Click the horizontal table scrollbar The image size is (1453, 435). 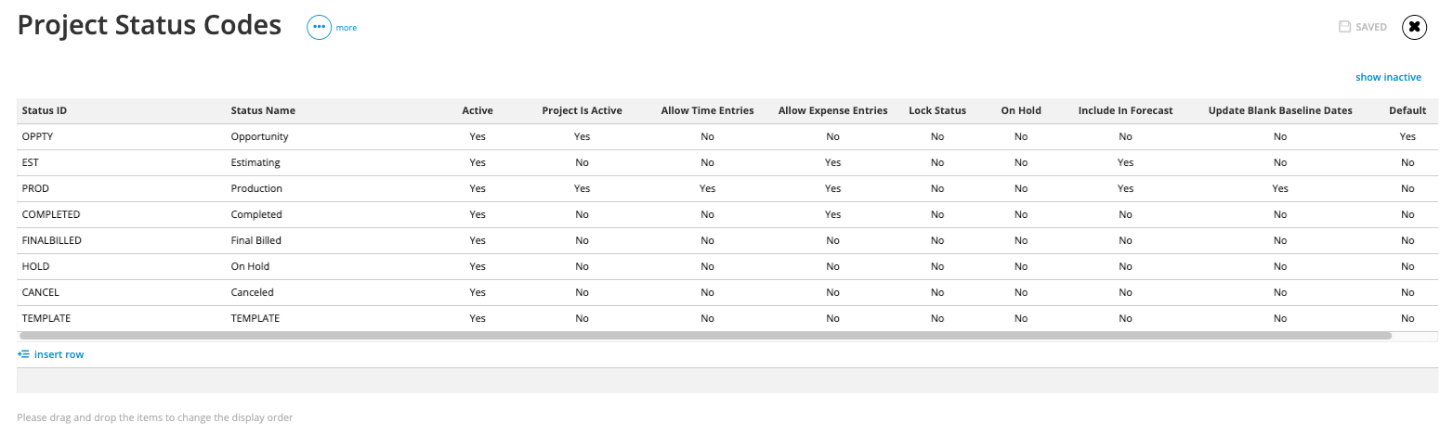(704, 335)
